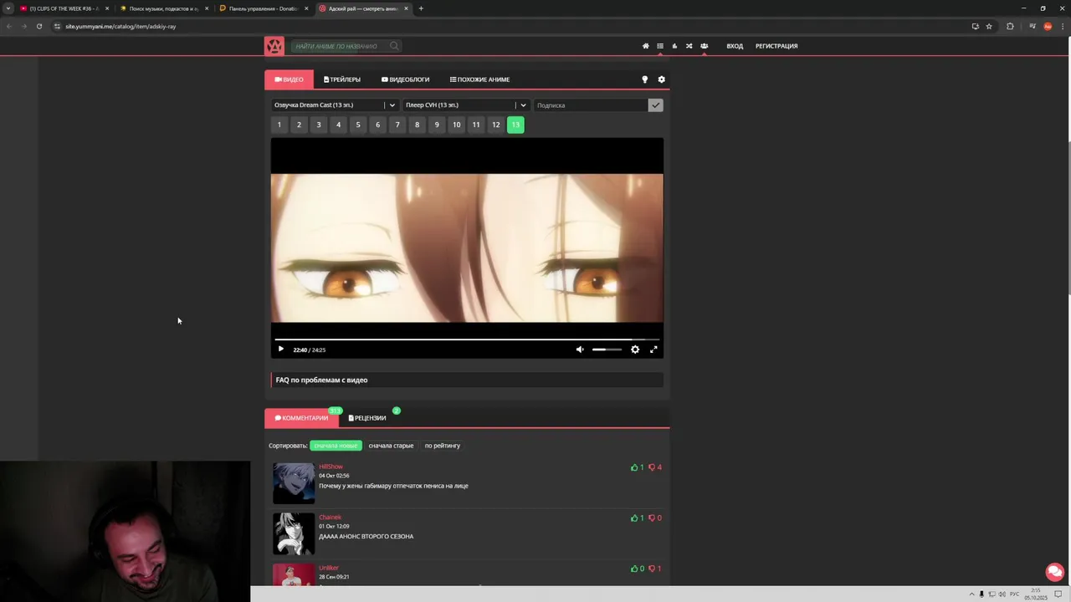Click the page vertical scrollbar

click(1068, 217)
